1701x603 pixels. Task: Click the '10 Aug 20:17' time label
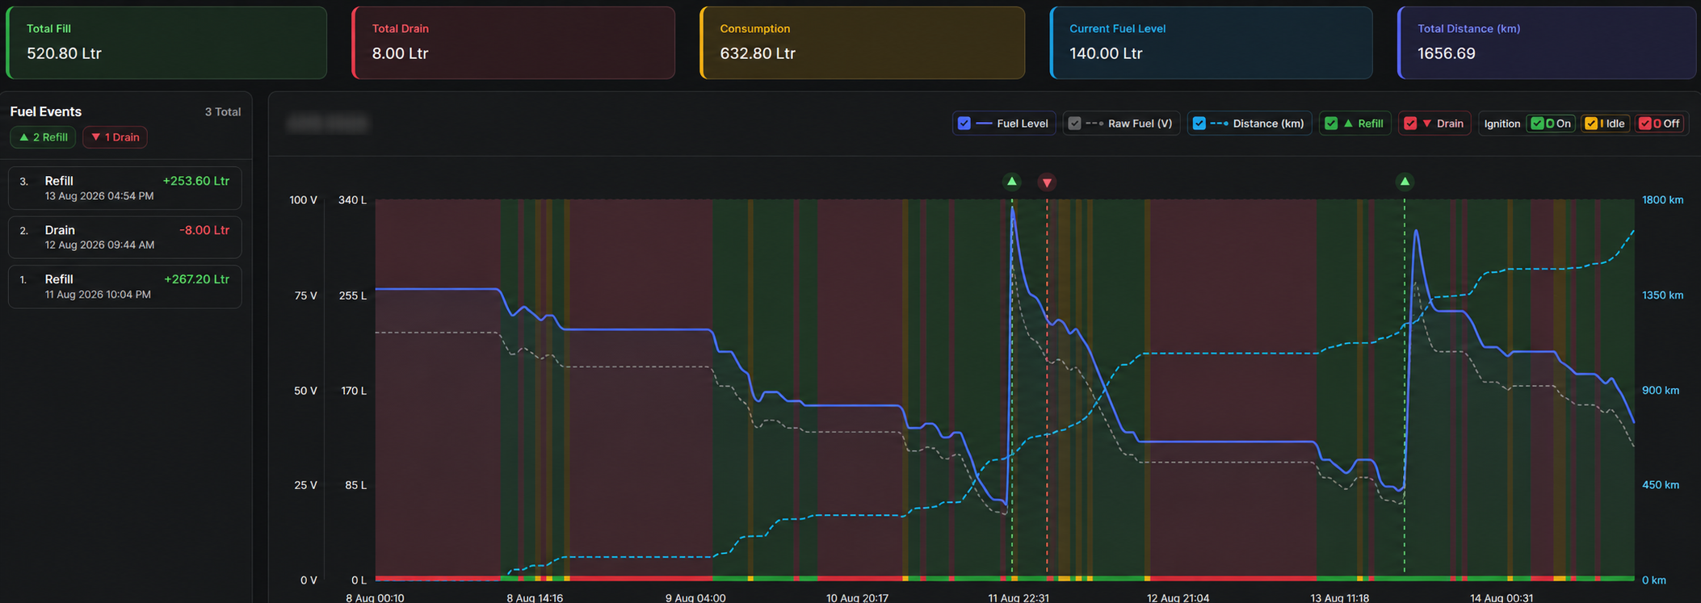857,597
